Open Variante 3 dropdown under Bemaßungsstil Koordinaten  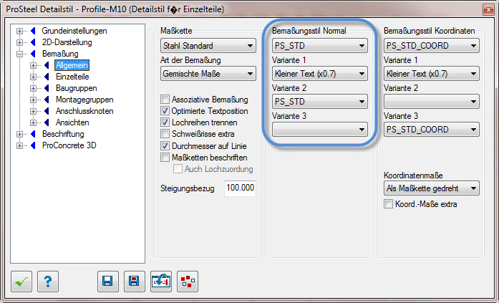(x=432, y=130)
